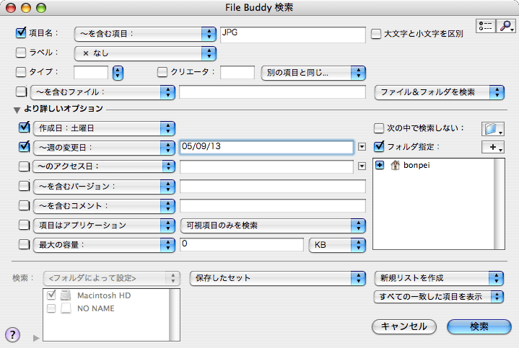The image size is (519, 348).
Task: Click the size field showing 0
Action: point(242,245)
